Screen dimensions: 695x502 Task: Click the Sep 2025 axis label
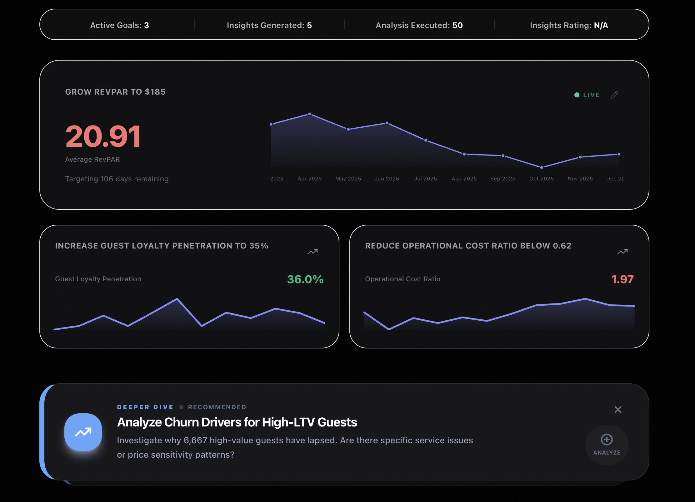click(x=503, y=179)
